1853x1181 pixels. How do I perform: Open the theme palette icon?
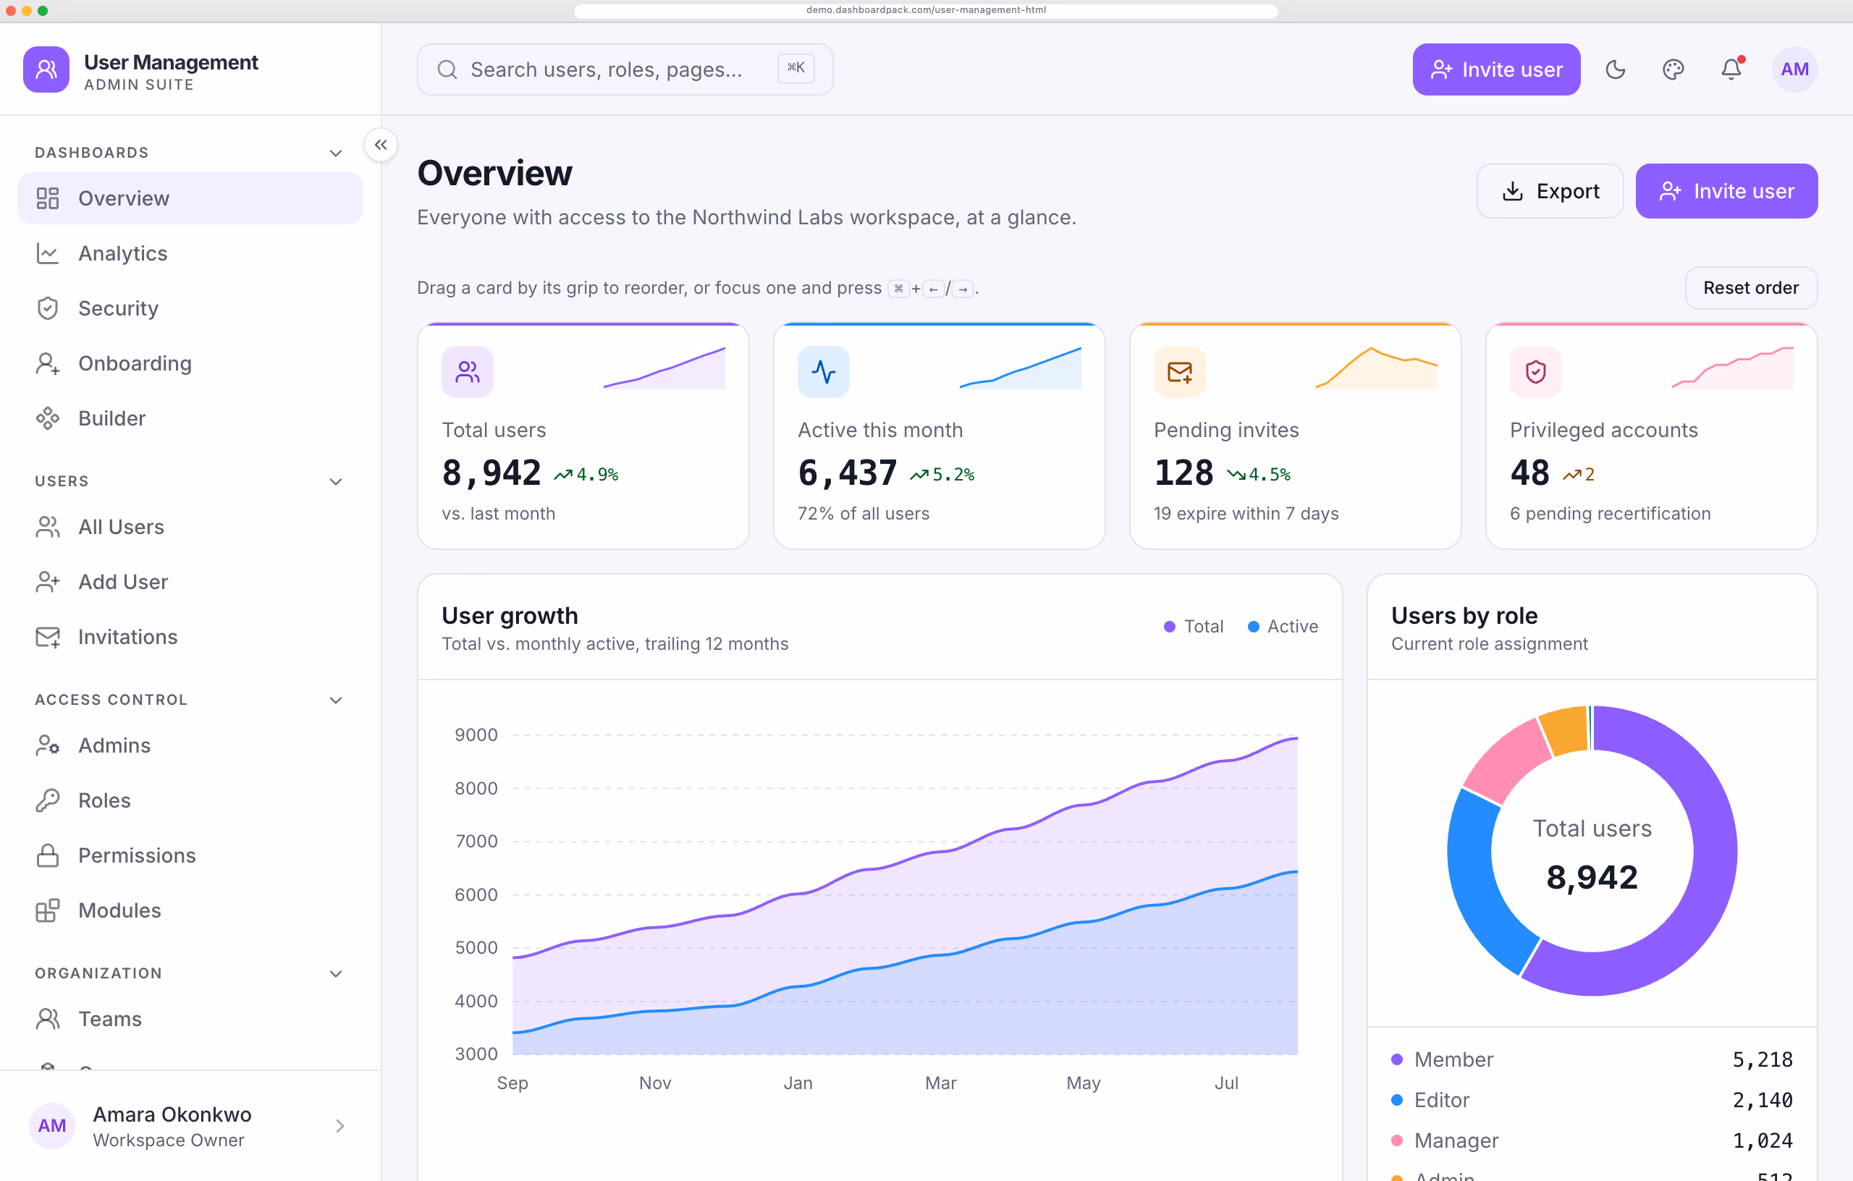pos(1673,69)
